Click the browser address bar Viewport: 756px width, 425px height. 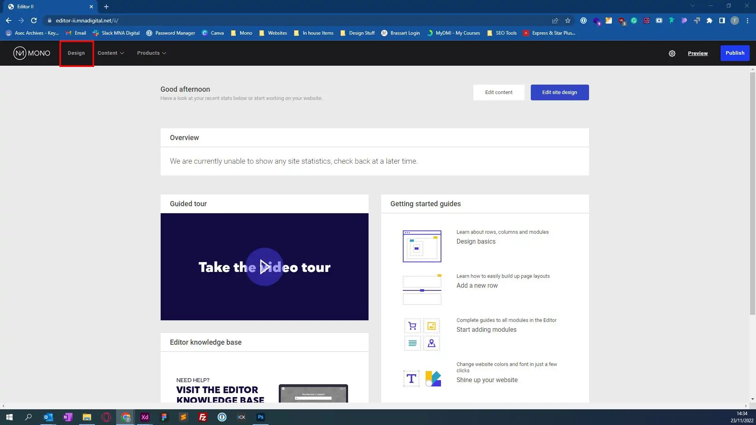pos(276,20)
